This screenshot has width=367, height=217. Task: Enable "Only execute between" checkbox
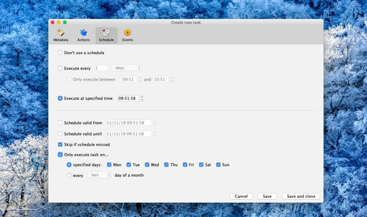70,79
